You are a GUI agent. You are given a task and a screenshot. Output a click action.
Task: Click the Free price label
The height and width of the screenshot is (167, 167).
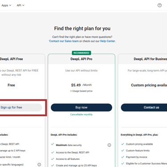tap(11, 85)
